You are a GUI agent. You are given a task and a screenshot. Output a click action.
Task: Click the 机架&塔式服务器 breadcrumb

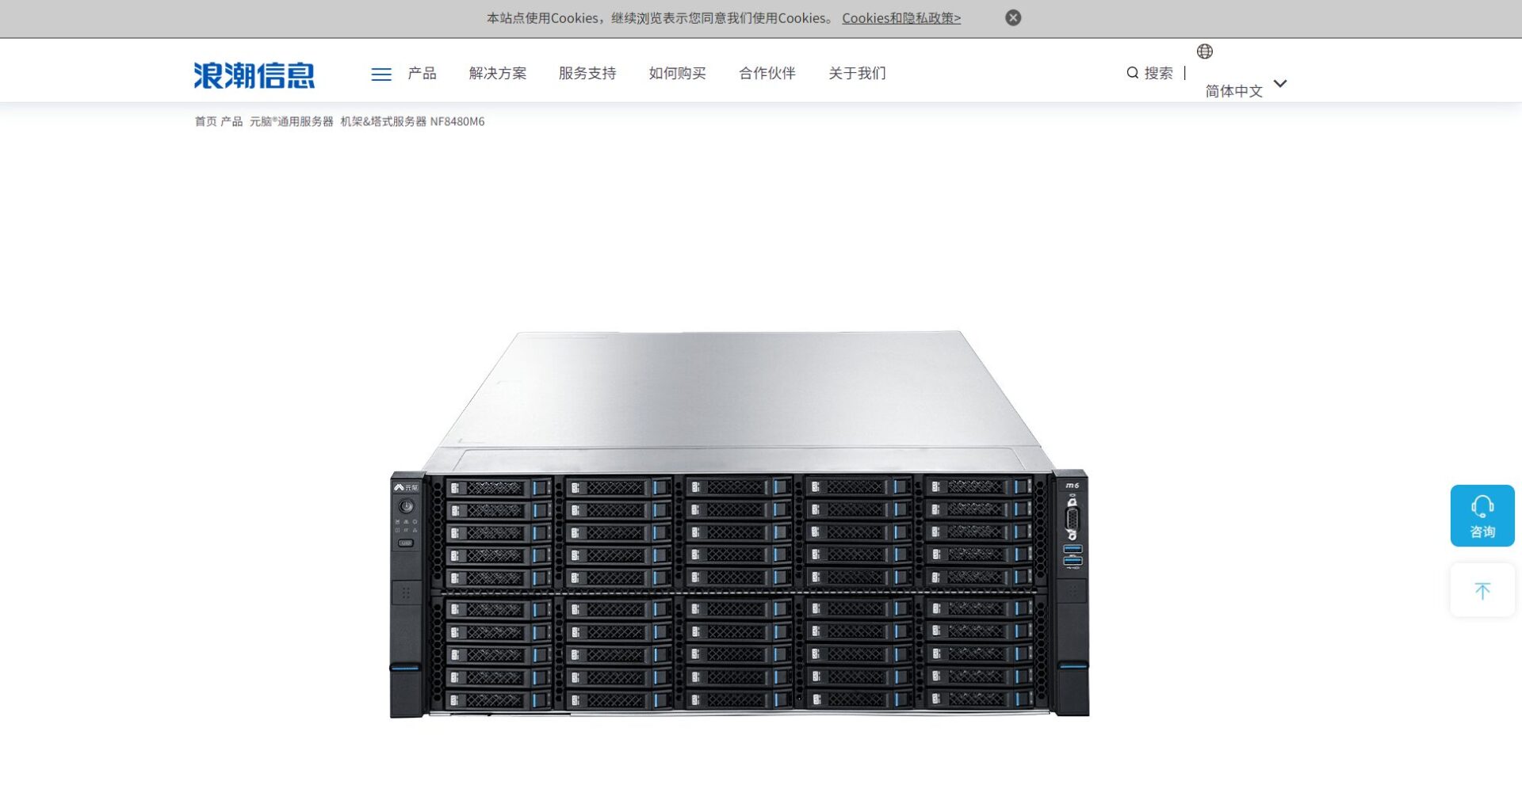click(383, 121)
